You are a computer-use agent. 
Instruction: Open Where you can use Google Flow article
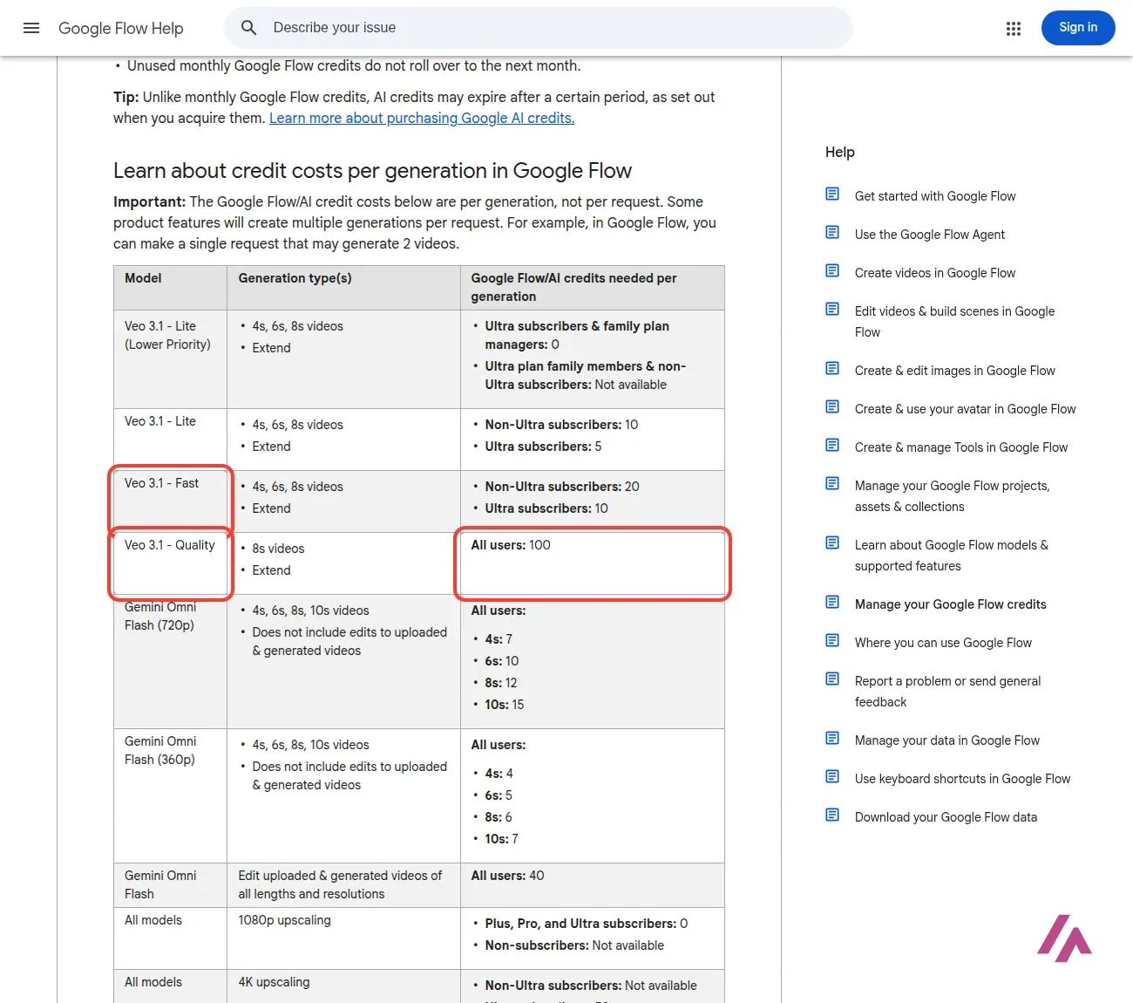click(x=943, y=643)
